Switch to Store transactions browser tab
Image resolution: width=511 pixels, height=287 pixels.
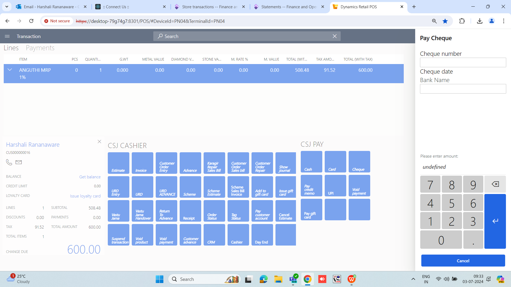pos(209,7)
